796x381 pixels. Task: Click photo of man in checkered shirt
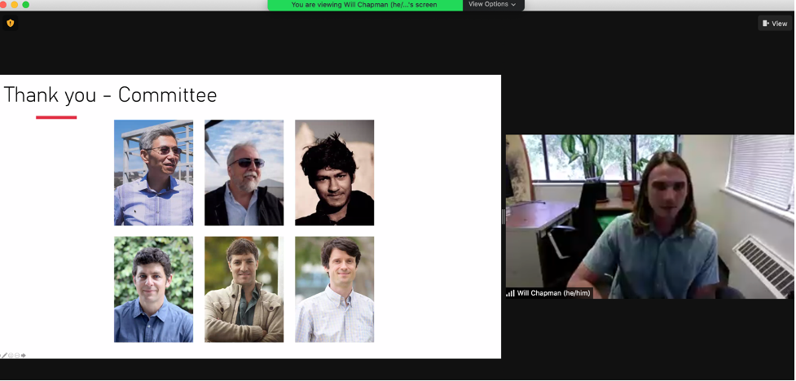pyautogui.click(x=335, y=289)
